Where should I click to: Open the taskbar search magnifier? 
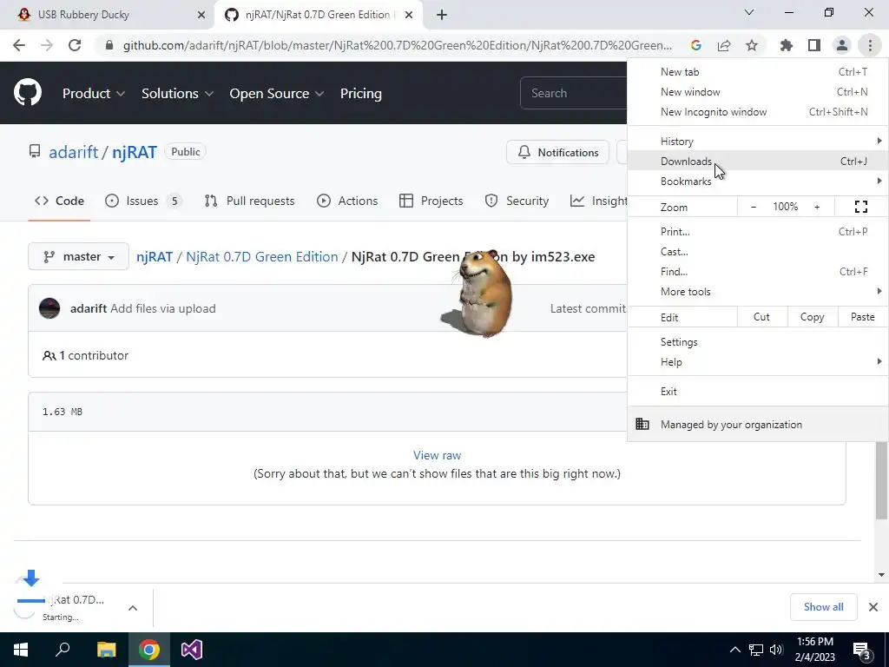click(63, 650)
